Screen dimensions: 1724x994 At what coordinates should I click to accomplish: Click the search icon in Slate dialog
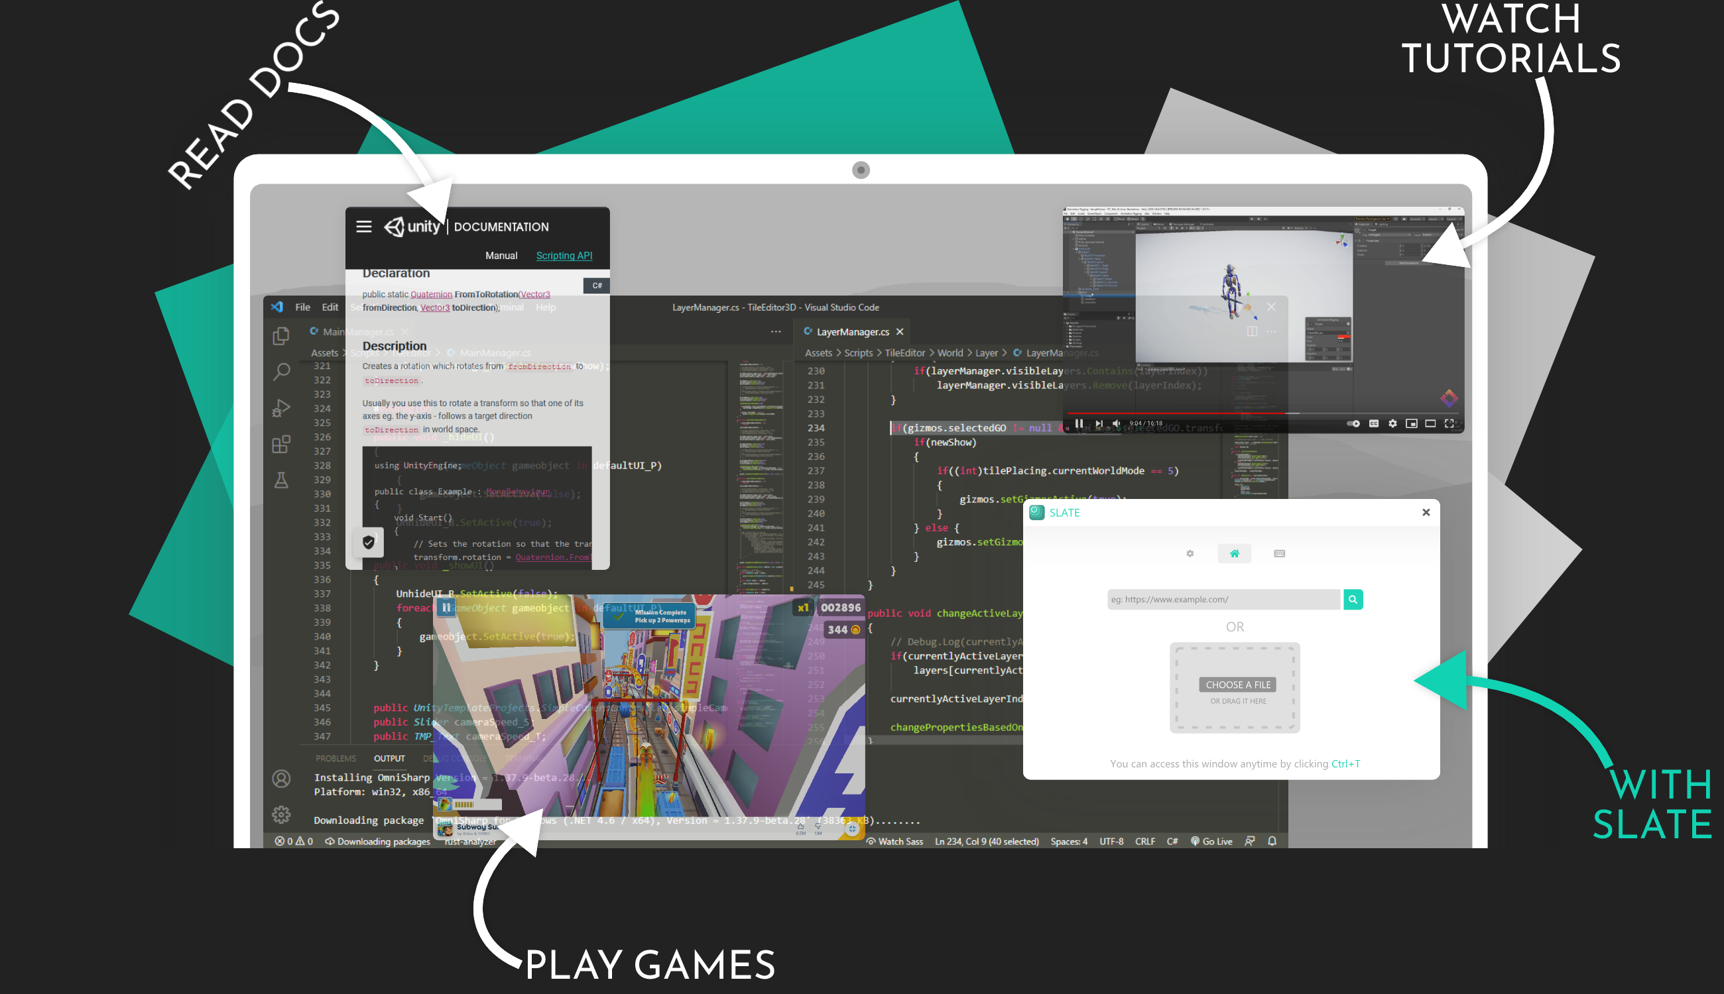click(x=1353, y=600)
